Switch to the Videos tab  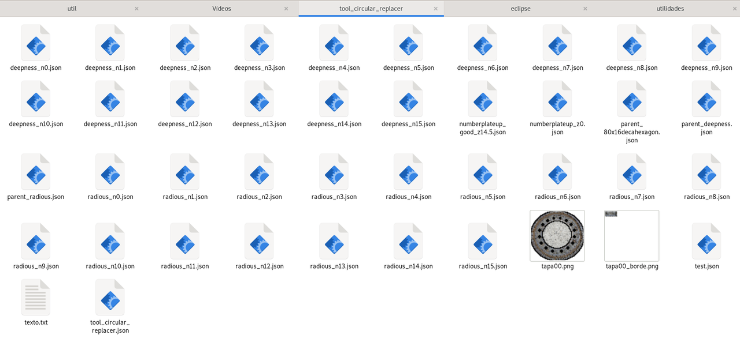click(221, 9)
